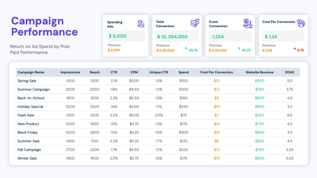Click Flash Sale ROAS value 6.0
This screenshot has width=317, height=178.
[290, 115]
